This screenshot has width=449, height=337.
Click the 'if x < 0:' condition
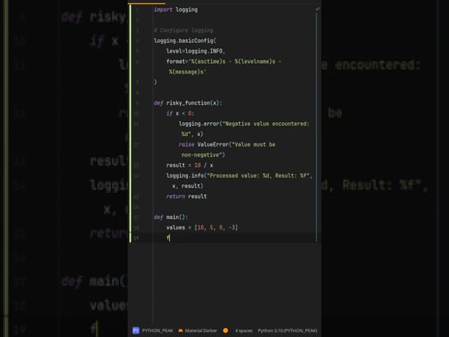coord(180,113)
